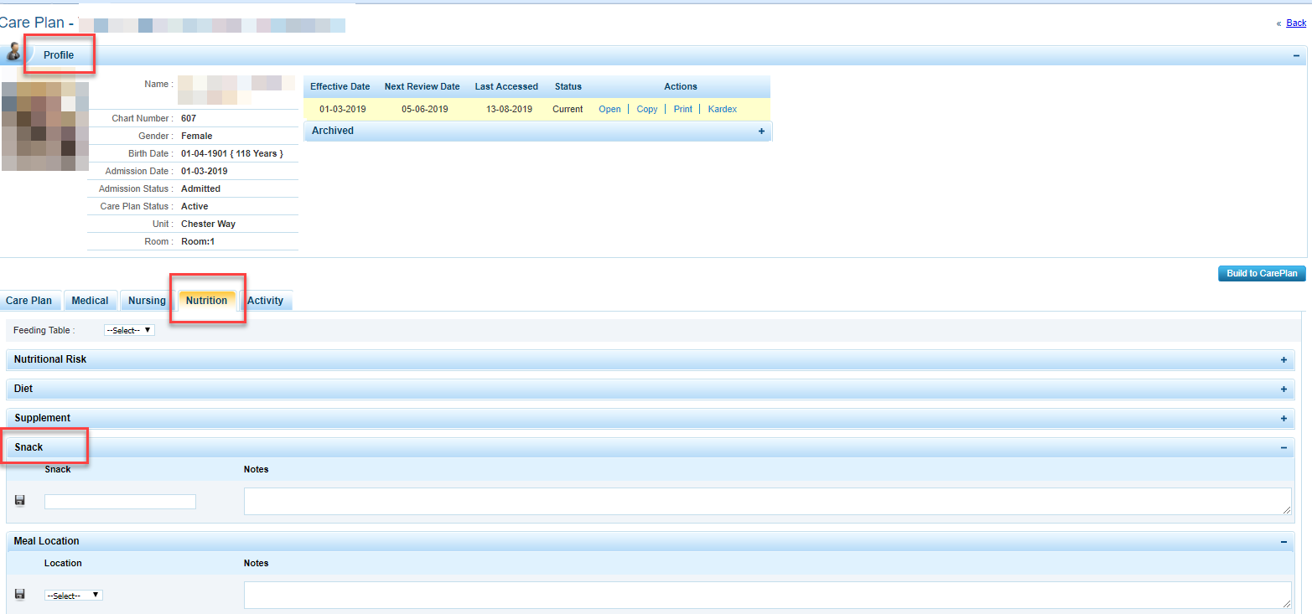This screenshot has width=1312, height=614.
Task: Open the Feeding Table dropdown
Action: tap(129, 331)
